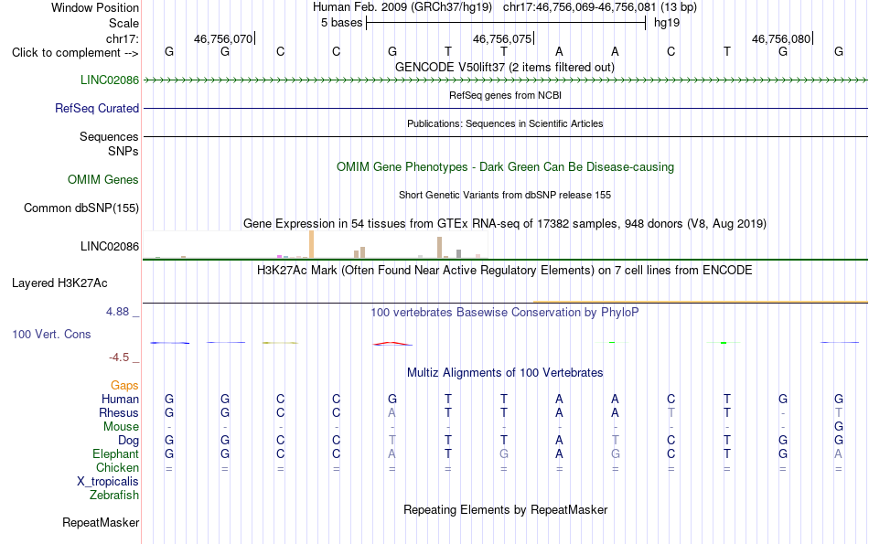The image size is (869, 544).
Task: Click the Gaps row label
Action: pos(124,385)
